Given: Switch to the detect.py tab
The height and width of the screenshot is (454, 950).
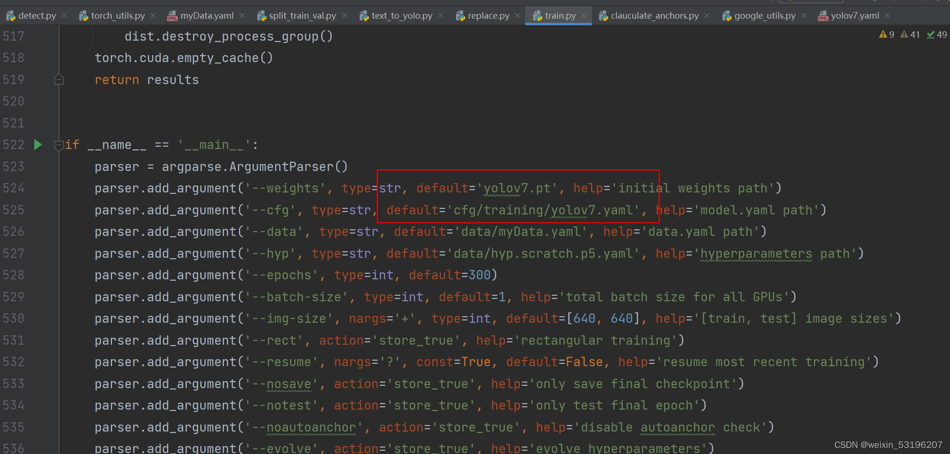Looking at the screenshot, I should coord(31,15).
